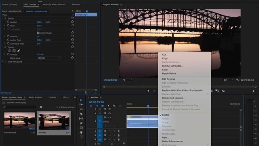Click new bin folder icon in Project panel

[x=41, y=107]
